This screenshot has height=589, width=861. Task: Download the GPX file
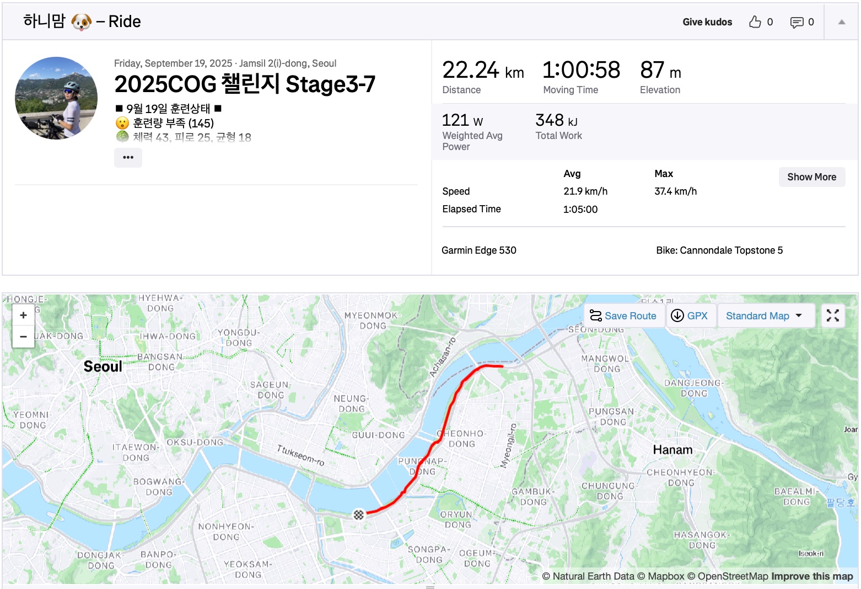(x=690, y=315)
